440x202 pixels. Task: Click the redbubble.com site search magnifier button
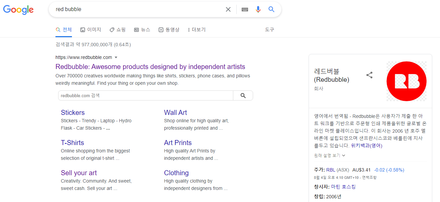(243, 95)
